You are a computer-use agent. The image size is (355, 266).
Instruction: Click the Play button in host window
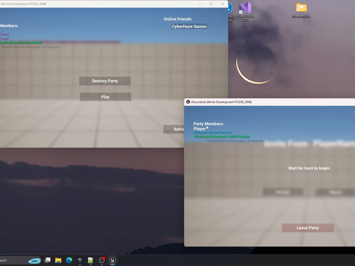click(105, 97)
